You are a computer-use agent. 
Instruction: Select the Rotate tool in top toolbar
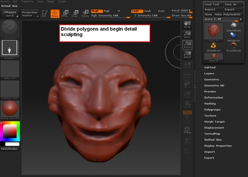coord(85,14)
